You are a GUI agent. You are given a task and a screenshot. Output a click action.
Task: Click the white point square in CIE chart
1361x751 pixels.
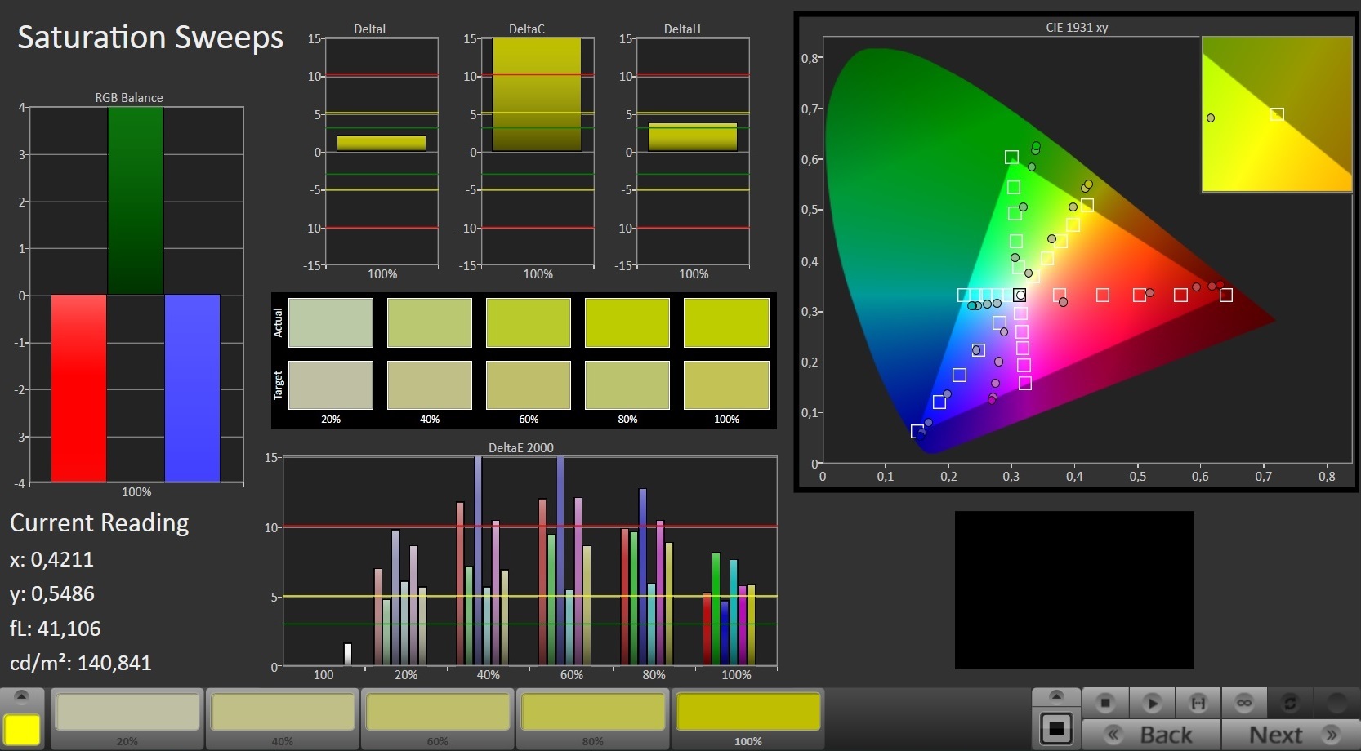(x=1020, y=295)
